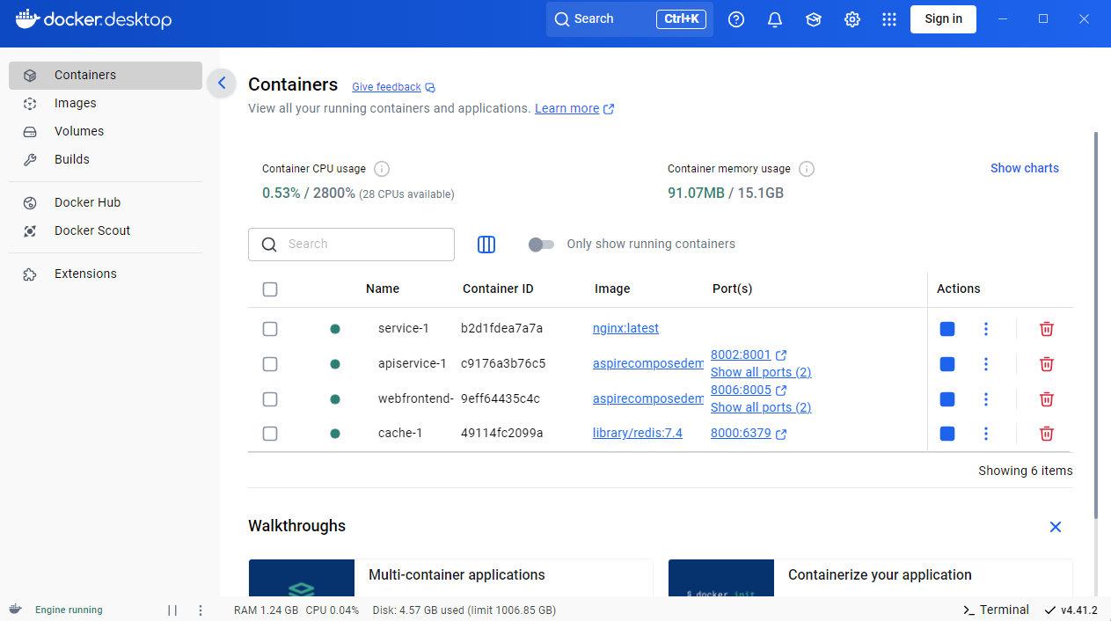Delete the service-1 container

click(1047, 329)
